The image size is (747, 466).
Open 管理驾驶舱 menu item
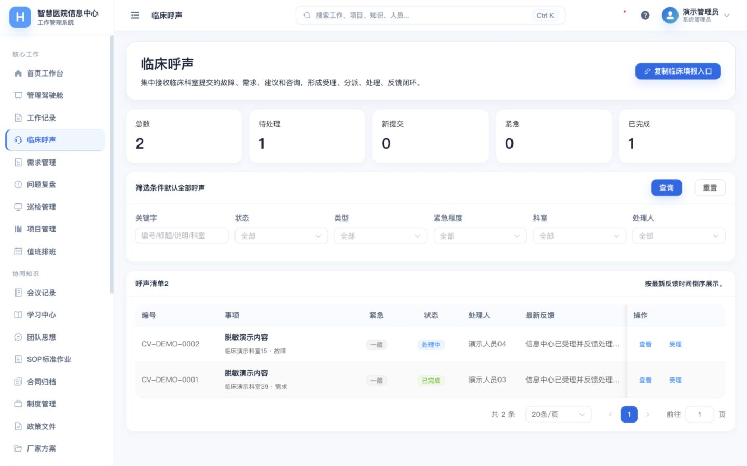tap(56, 95)
